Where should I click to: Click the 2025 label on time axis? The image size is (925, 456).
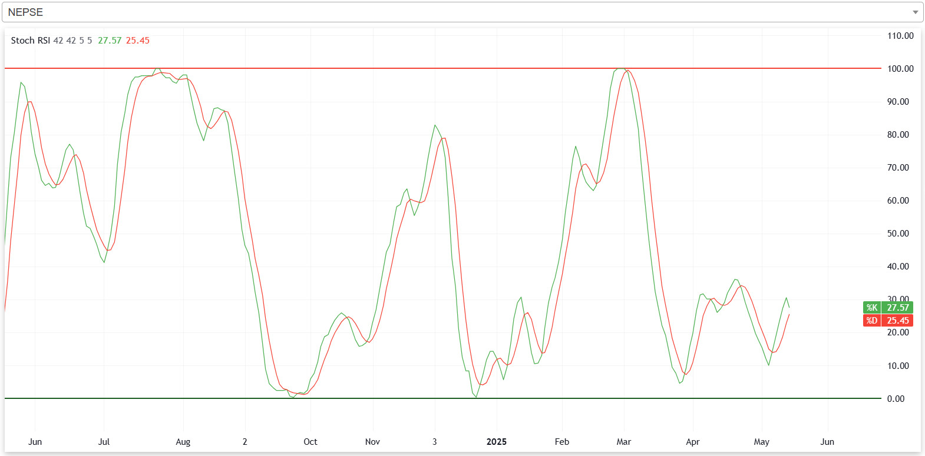pyautogui.click(x=497, y=442)
